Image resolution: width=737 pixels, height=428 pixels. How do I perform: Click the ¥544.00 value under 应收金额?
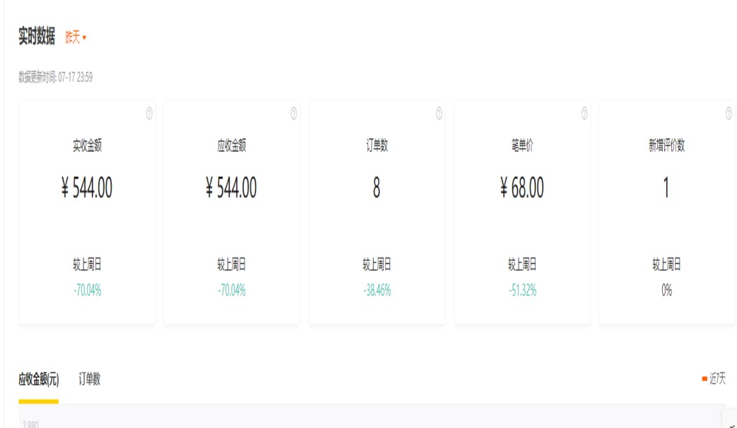pos(232,188)
